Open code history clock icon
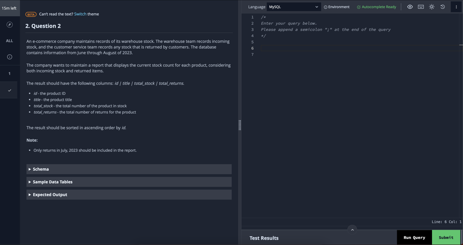The height and width of the screenshot is (245, 463). tap(443, 7)
